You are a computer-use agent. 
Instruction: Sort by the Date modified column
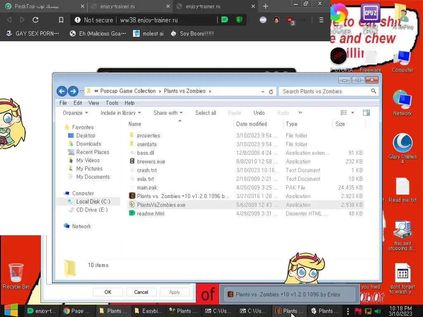(252, 124)
